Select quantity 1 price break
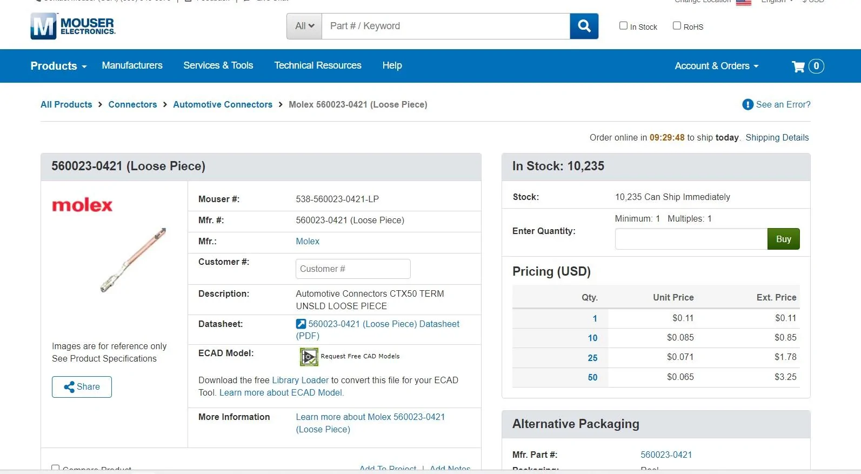This screenshot has width=861, height=474. coord(595,319)
